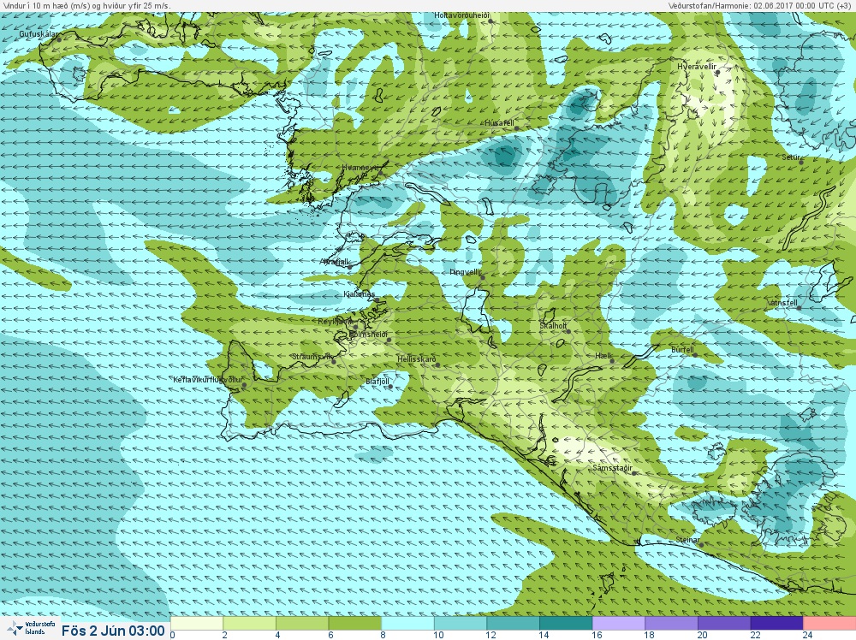856x640 pixels.
Task: Click the legend value 8
Action: (x=383, y=635)
